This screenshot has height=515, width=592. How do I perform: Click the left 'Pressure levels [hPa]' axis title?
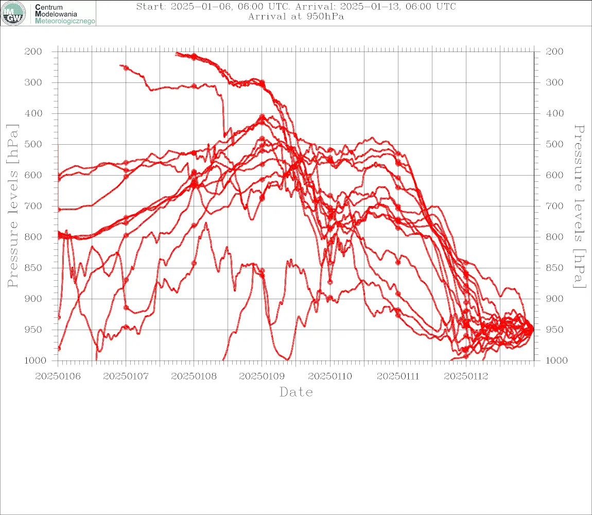click(x=12, y=206)
